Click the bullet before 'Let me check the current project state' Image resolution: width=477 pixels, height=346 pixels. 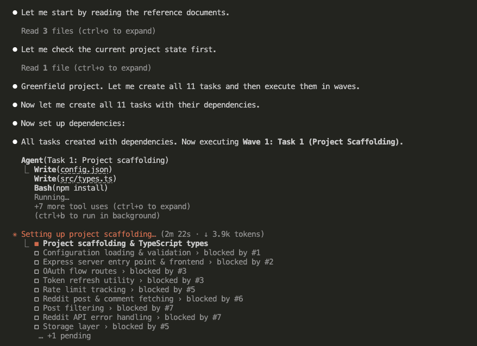click(x=15, y=49)
